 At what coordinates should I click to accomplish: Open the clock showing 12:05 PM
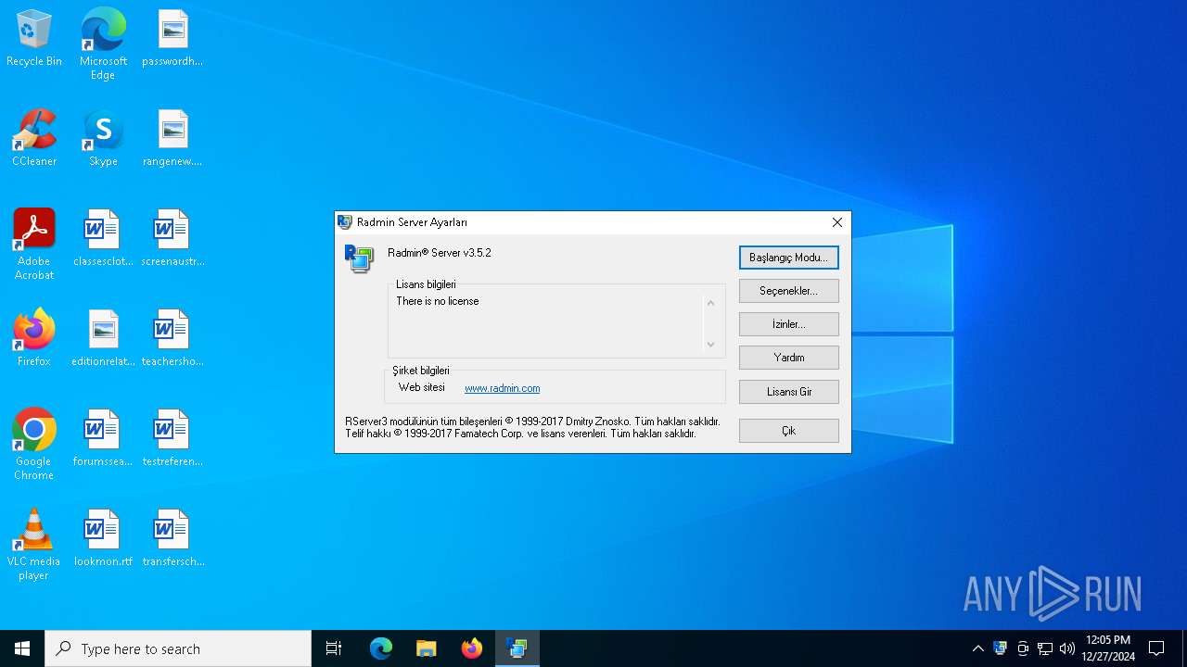(x=1108, y=648)
